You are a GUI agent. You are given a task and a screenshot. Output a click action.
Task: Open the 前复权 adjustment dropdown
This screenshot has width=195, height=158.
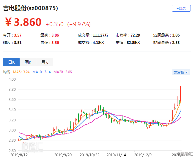181,72
